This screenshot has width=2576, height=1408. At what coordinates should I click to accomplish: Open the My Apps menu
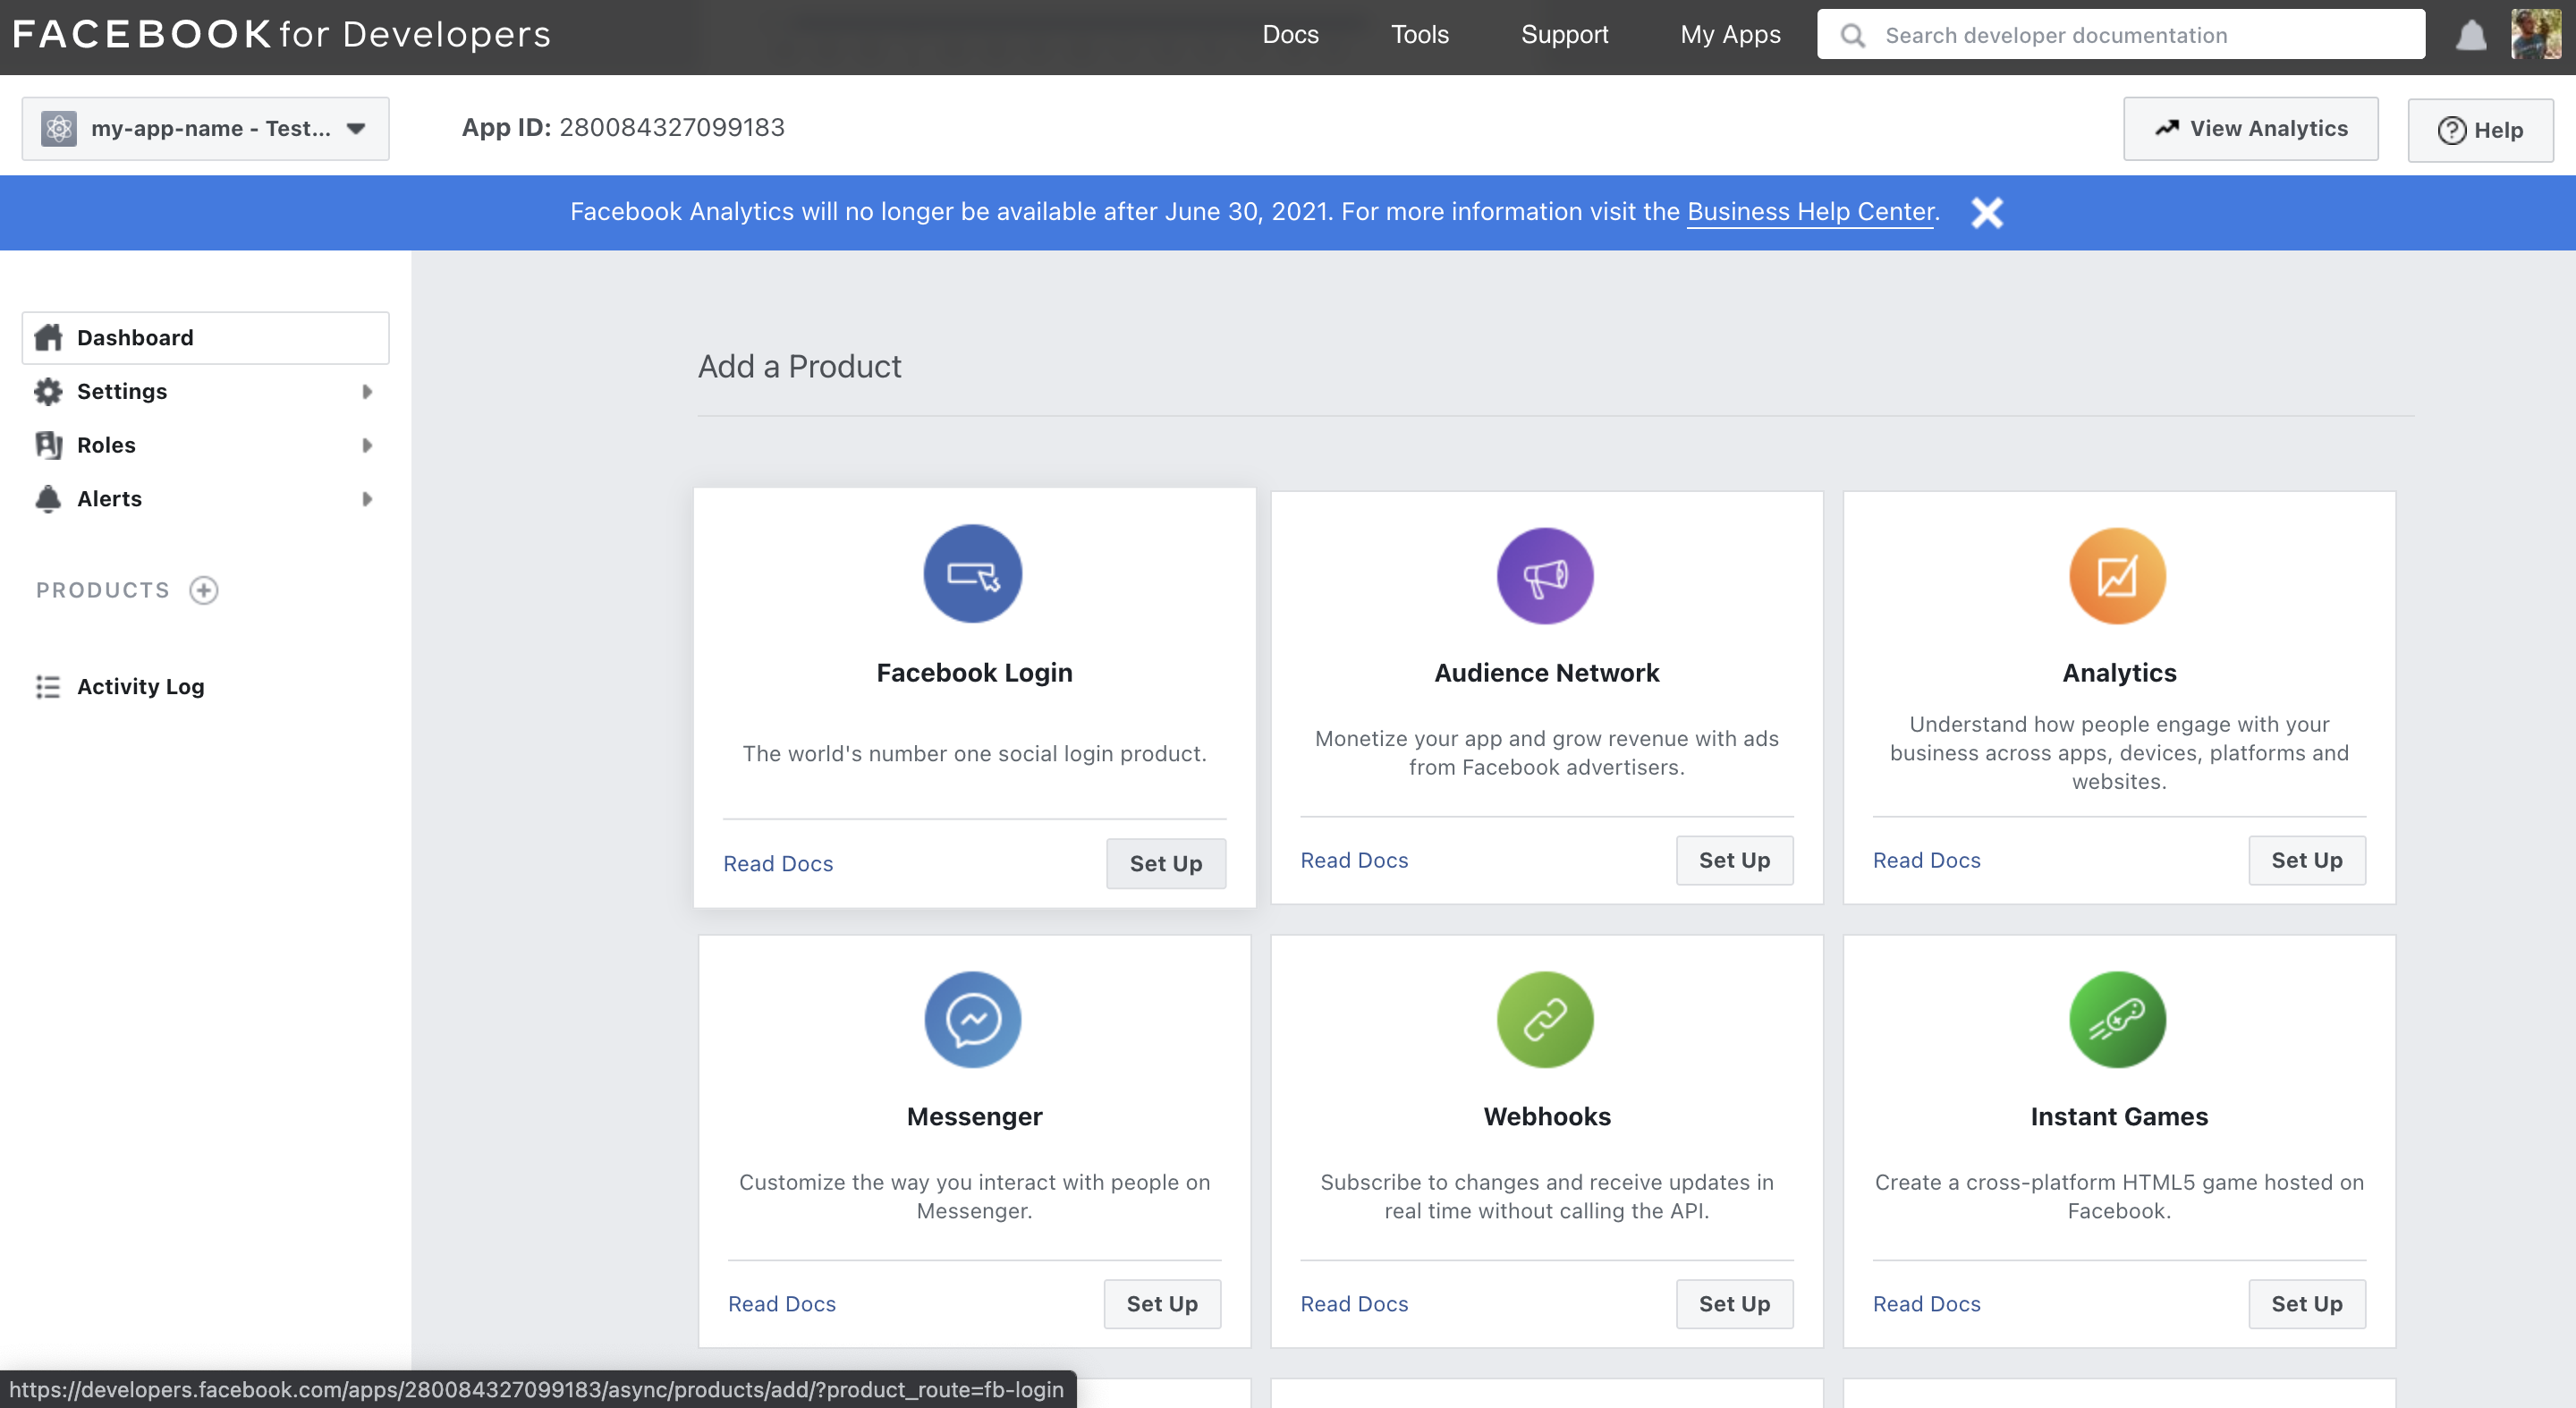click(x=1730, y=35)
